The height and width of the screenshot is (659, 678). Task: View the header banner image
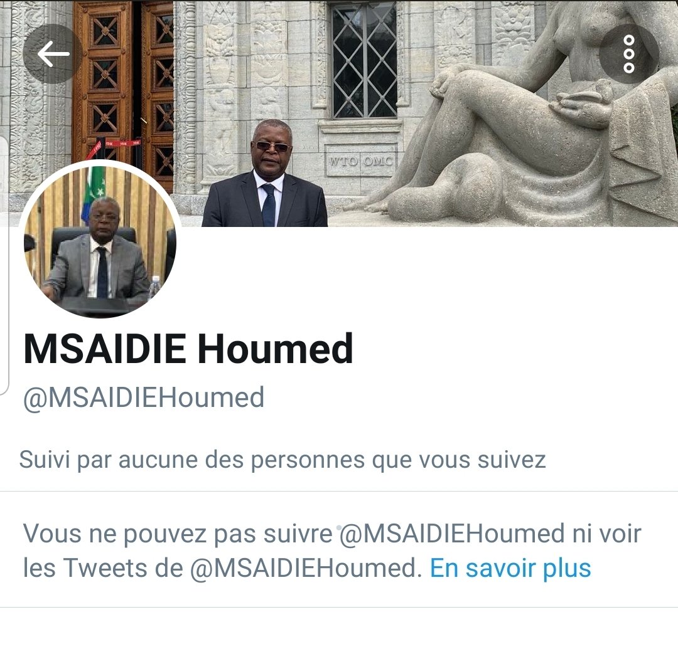click(339, 113)
